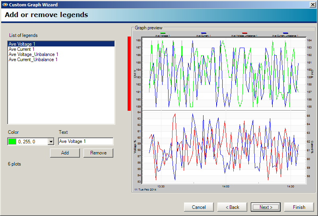The height and width of the screenshot is (216, 318).
Task: Click the red vertical bar beside the graph
Action: [129, 73]
